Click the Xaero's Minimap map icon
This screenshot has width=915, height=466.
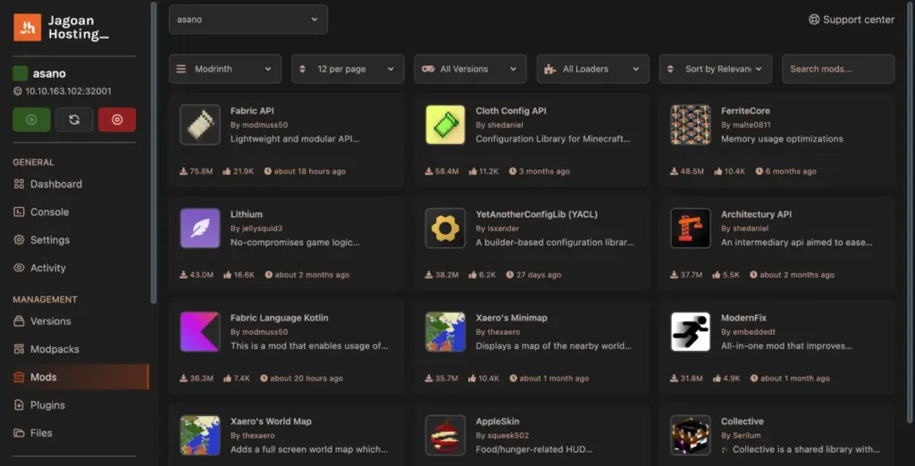click(x=445, y=332)
